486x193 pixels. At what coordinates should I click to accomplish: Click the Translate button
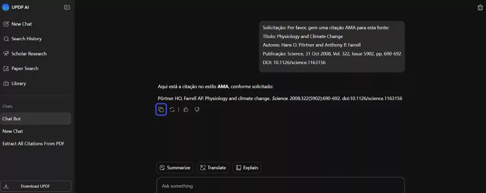pos(213,167)
